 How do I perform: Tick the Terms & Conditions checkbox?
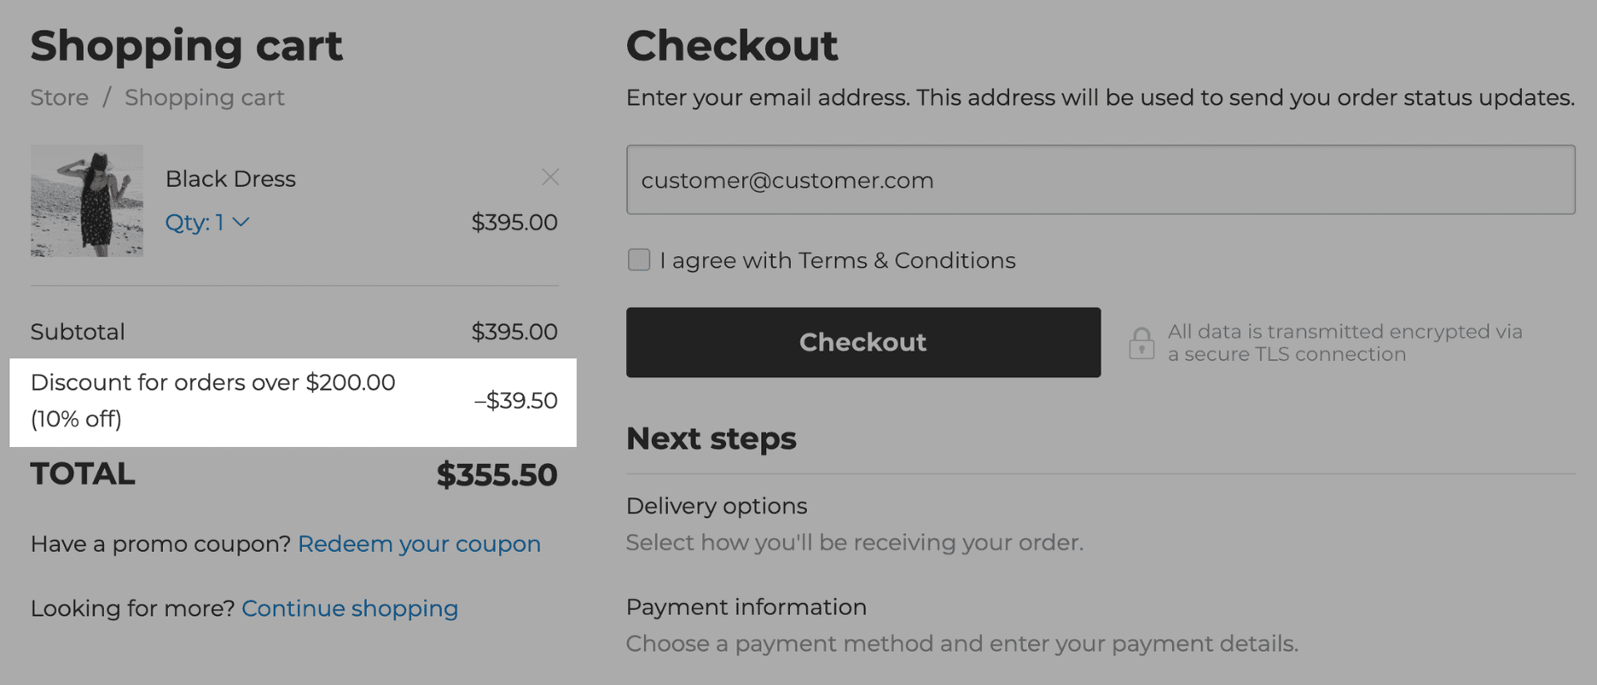(x=639, y=260)
